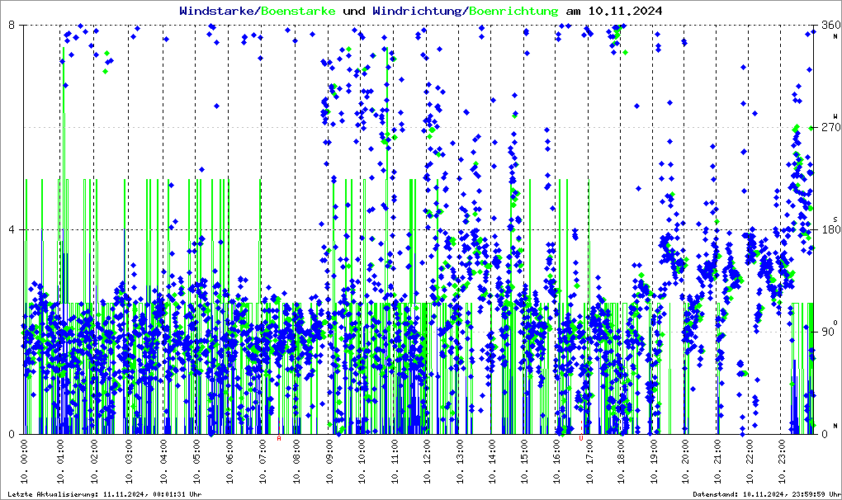Click the '10. 10:00' time axis label
This screenshot has width=842, height=500.
coord(362,461)
